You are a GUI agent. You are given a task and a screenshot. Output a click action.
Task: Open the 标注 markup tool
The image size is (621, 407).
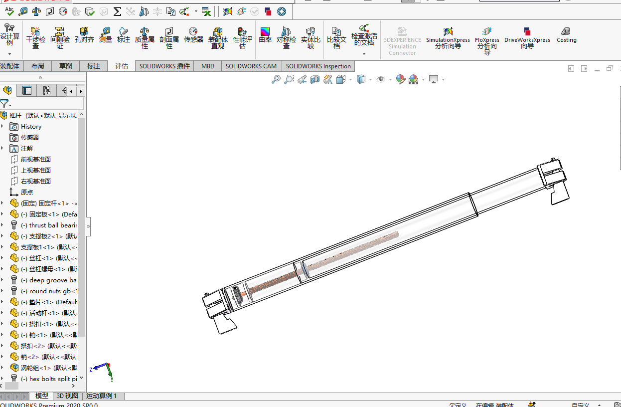(124, 35)
